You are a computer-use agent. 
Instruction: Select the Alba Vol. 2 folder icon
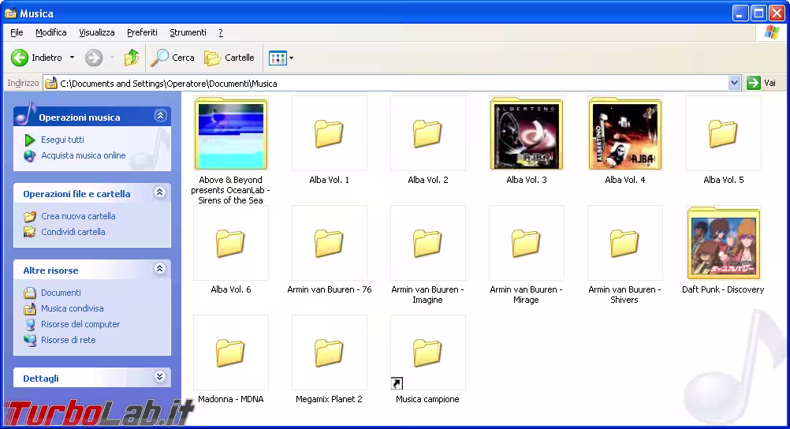coord(427,133)
